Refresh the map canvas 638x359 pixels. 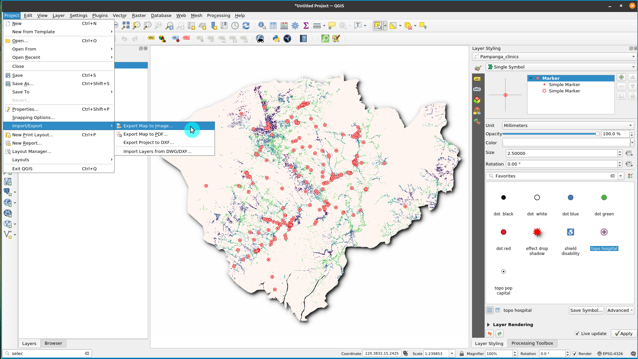(246, 25)
